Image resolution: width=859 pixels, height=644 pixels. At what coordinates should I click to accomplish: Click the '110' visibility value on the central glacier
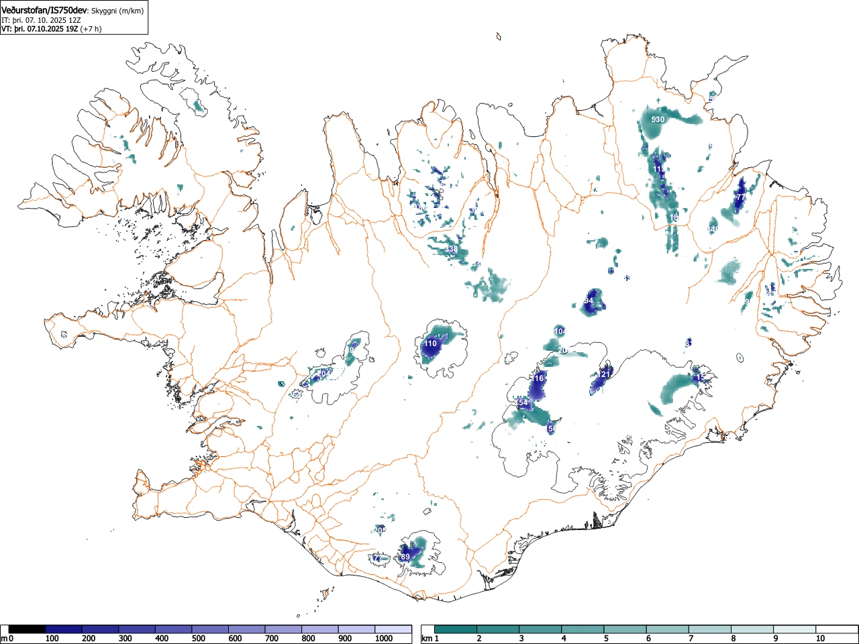(430, 343)
